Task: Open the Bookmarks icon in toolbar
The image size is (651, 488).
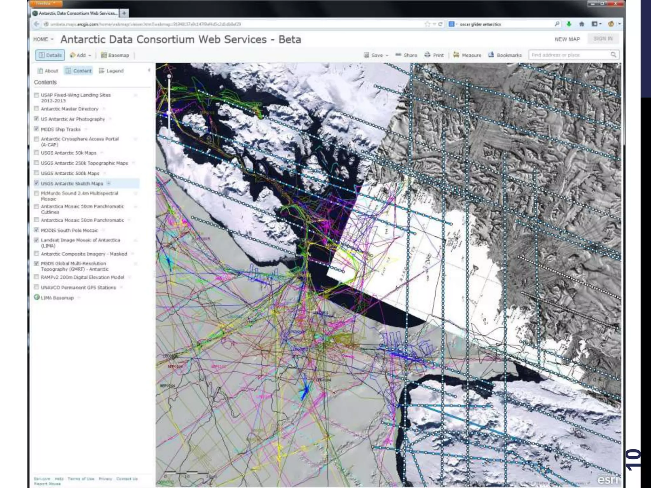Action: pyautogui.click(x=491, y=55)
